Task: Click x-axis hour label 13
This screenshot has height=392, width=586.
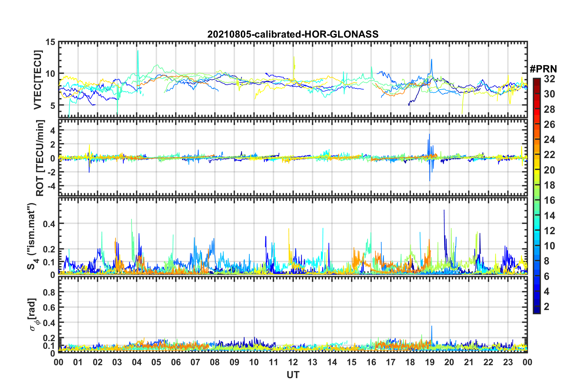Action: [x=312, y=362]
